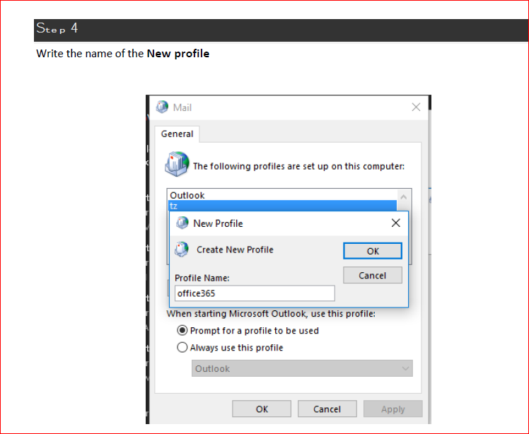This screenshot has width=529, height=434.
Task: Close the New Profile dialog
Action: (x=396, y=223)
